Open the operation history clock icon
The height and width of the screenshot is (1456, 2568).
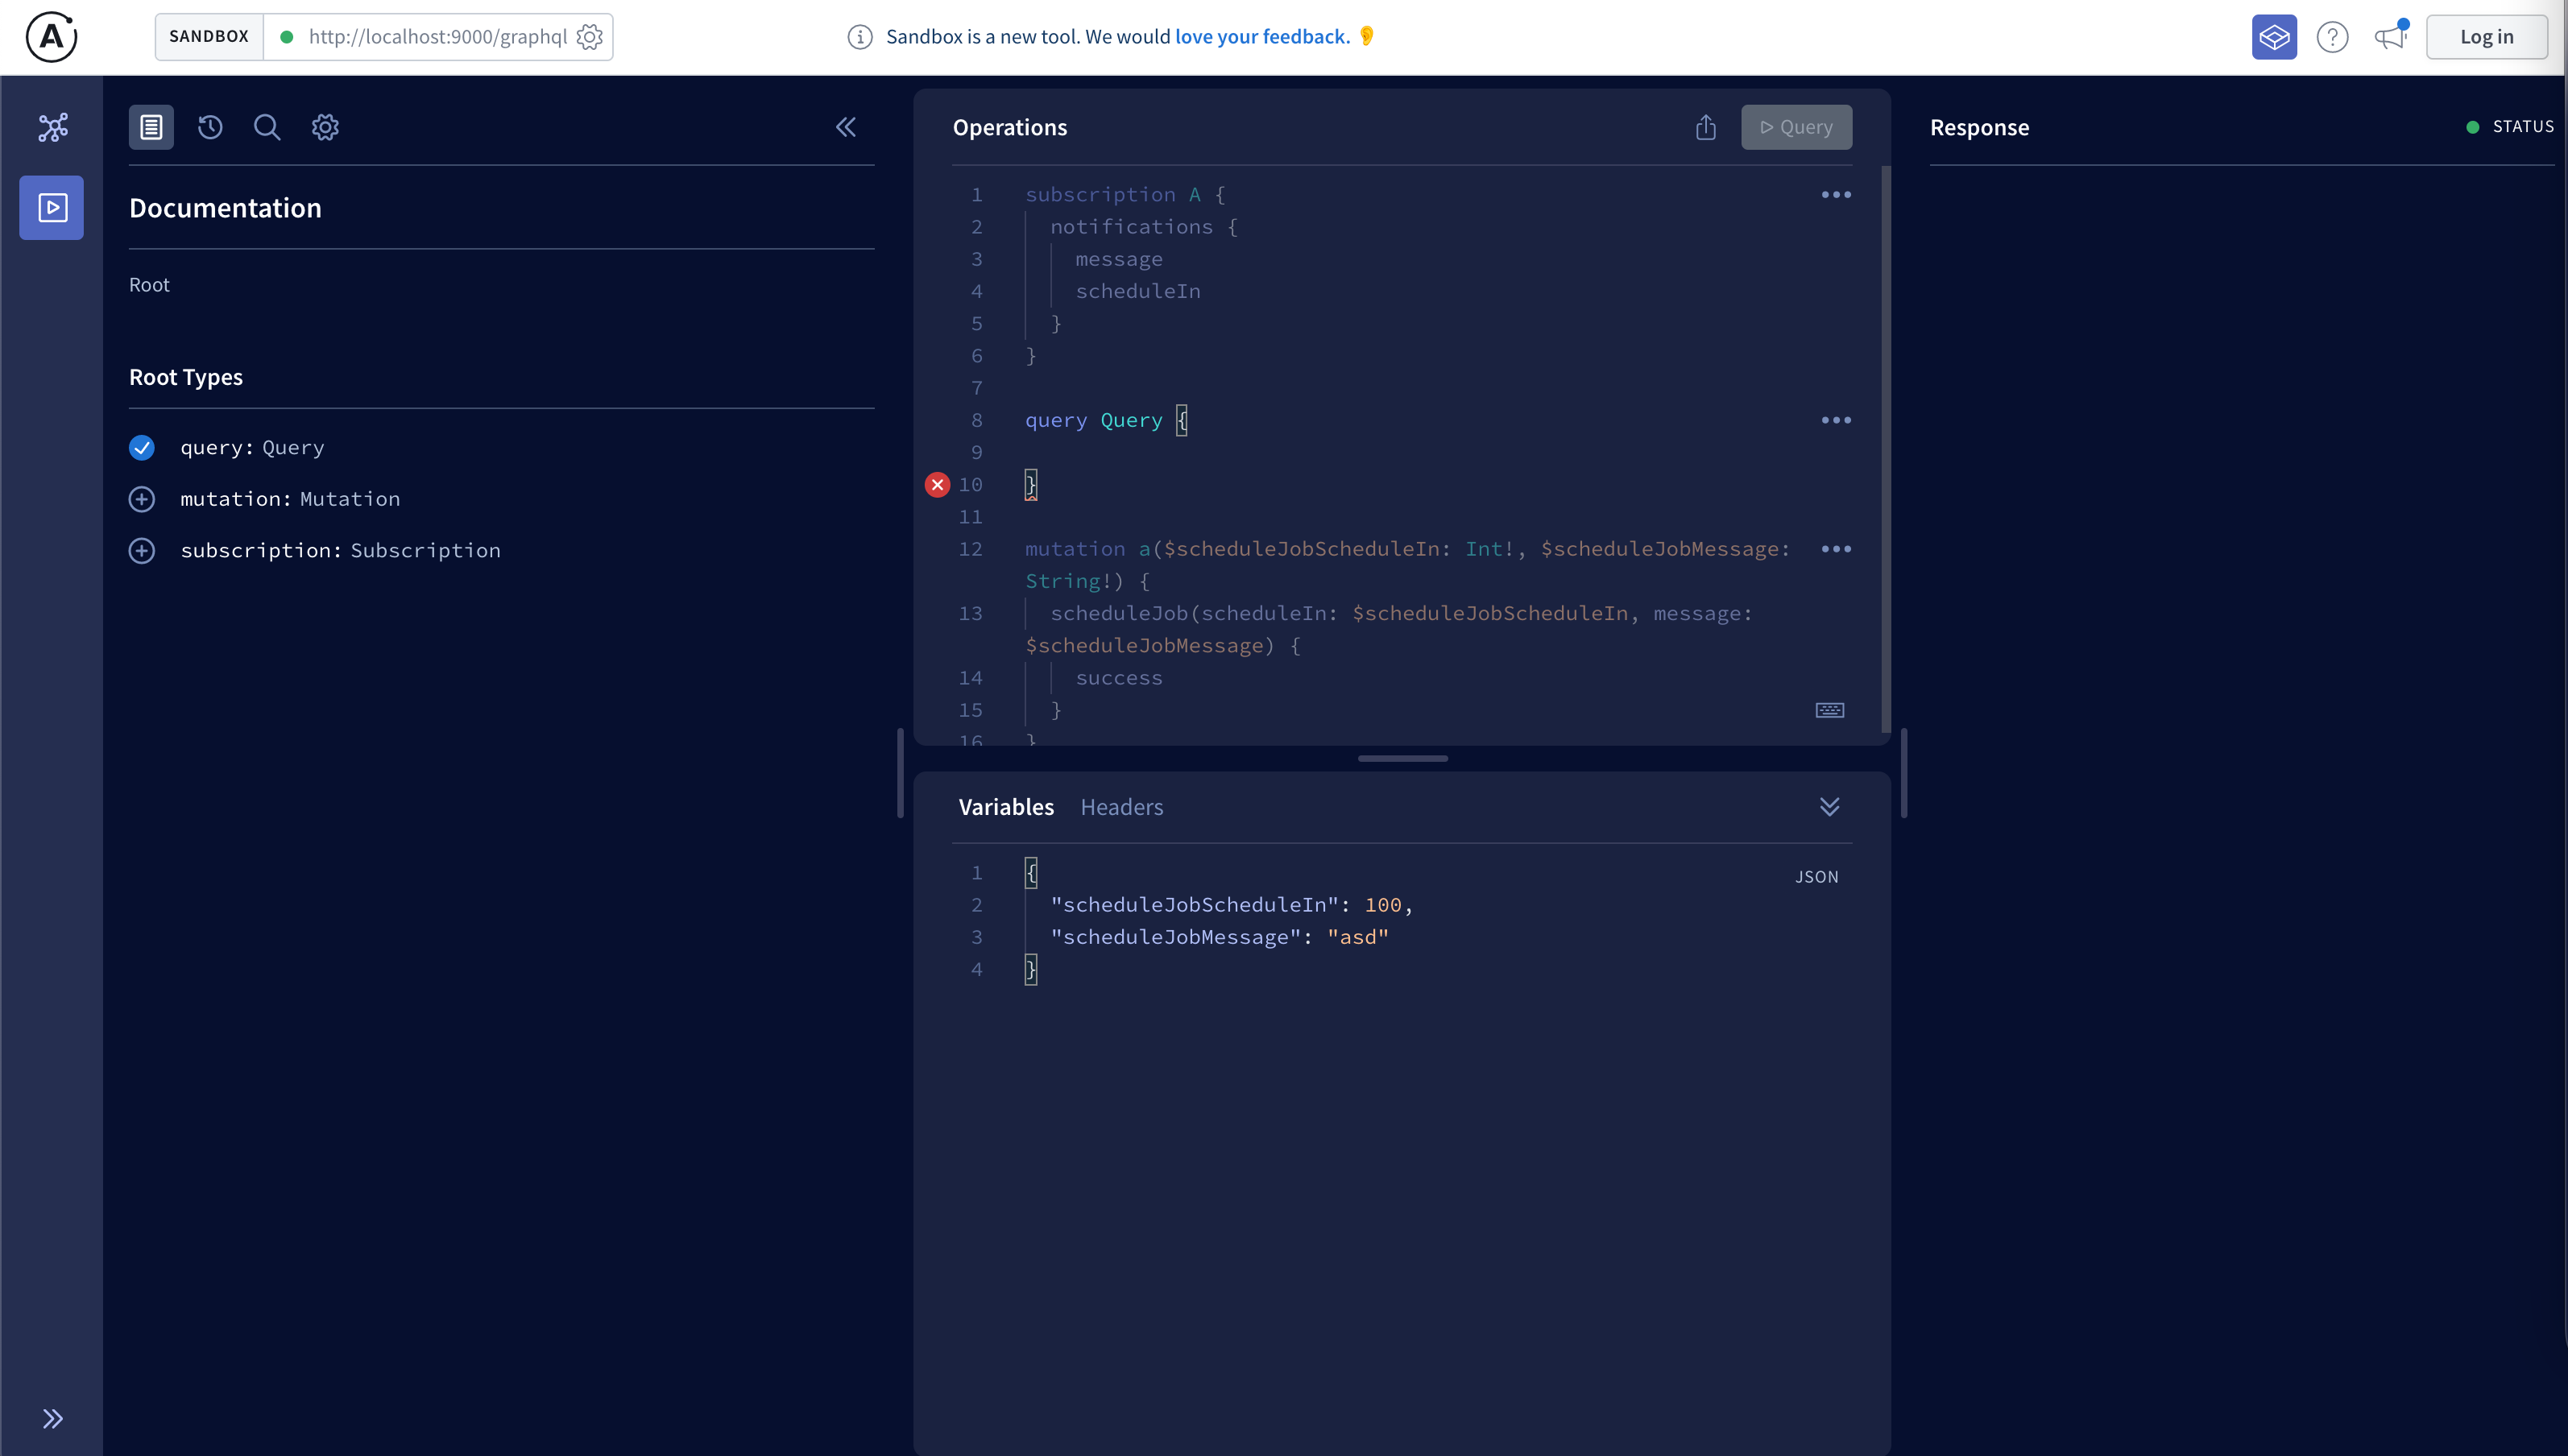[210, 127]
